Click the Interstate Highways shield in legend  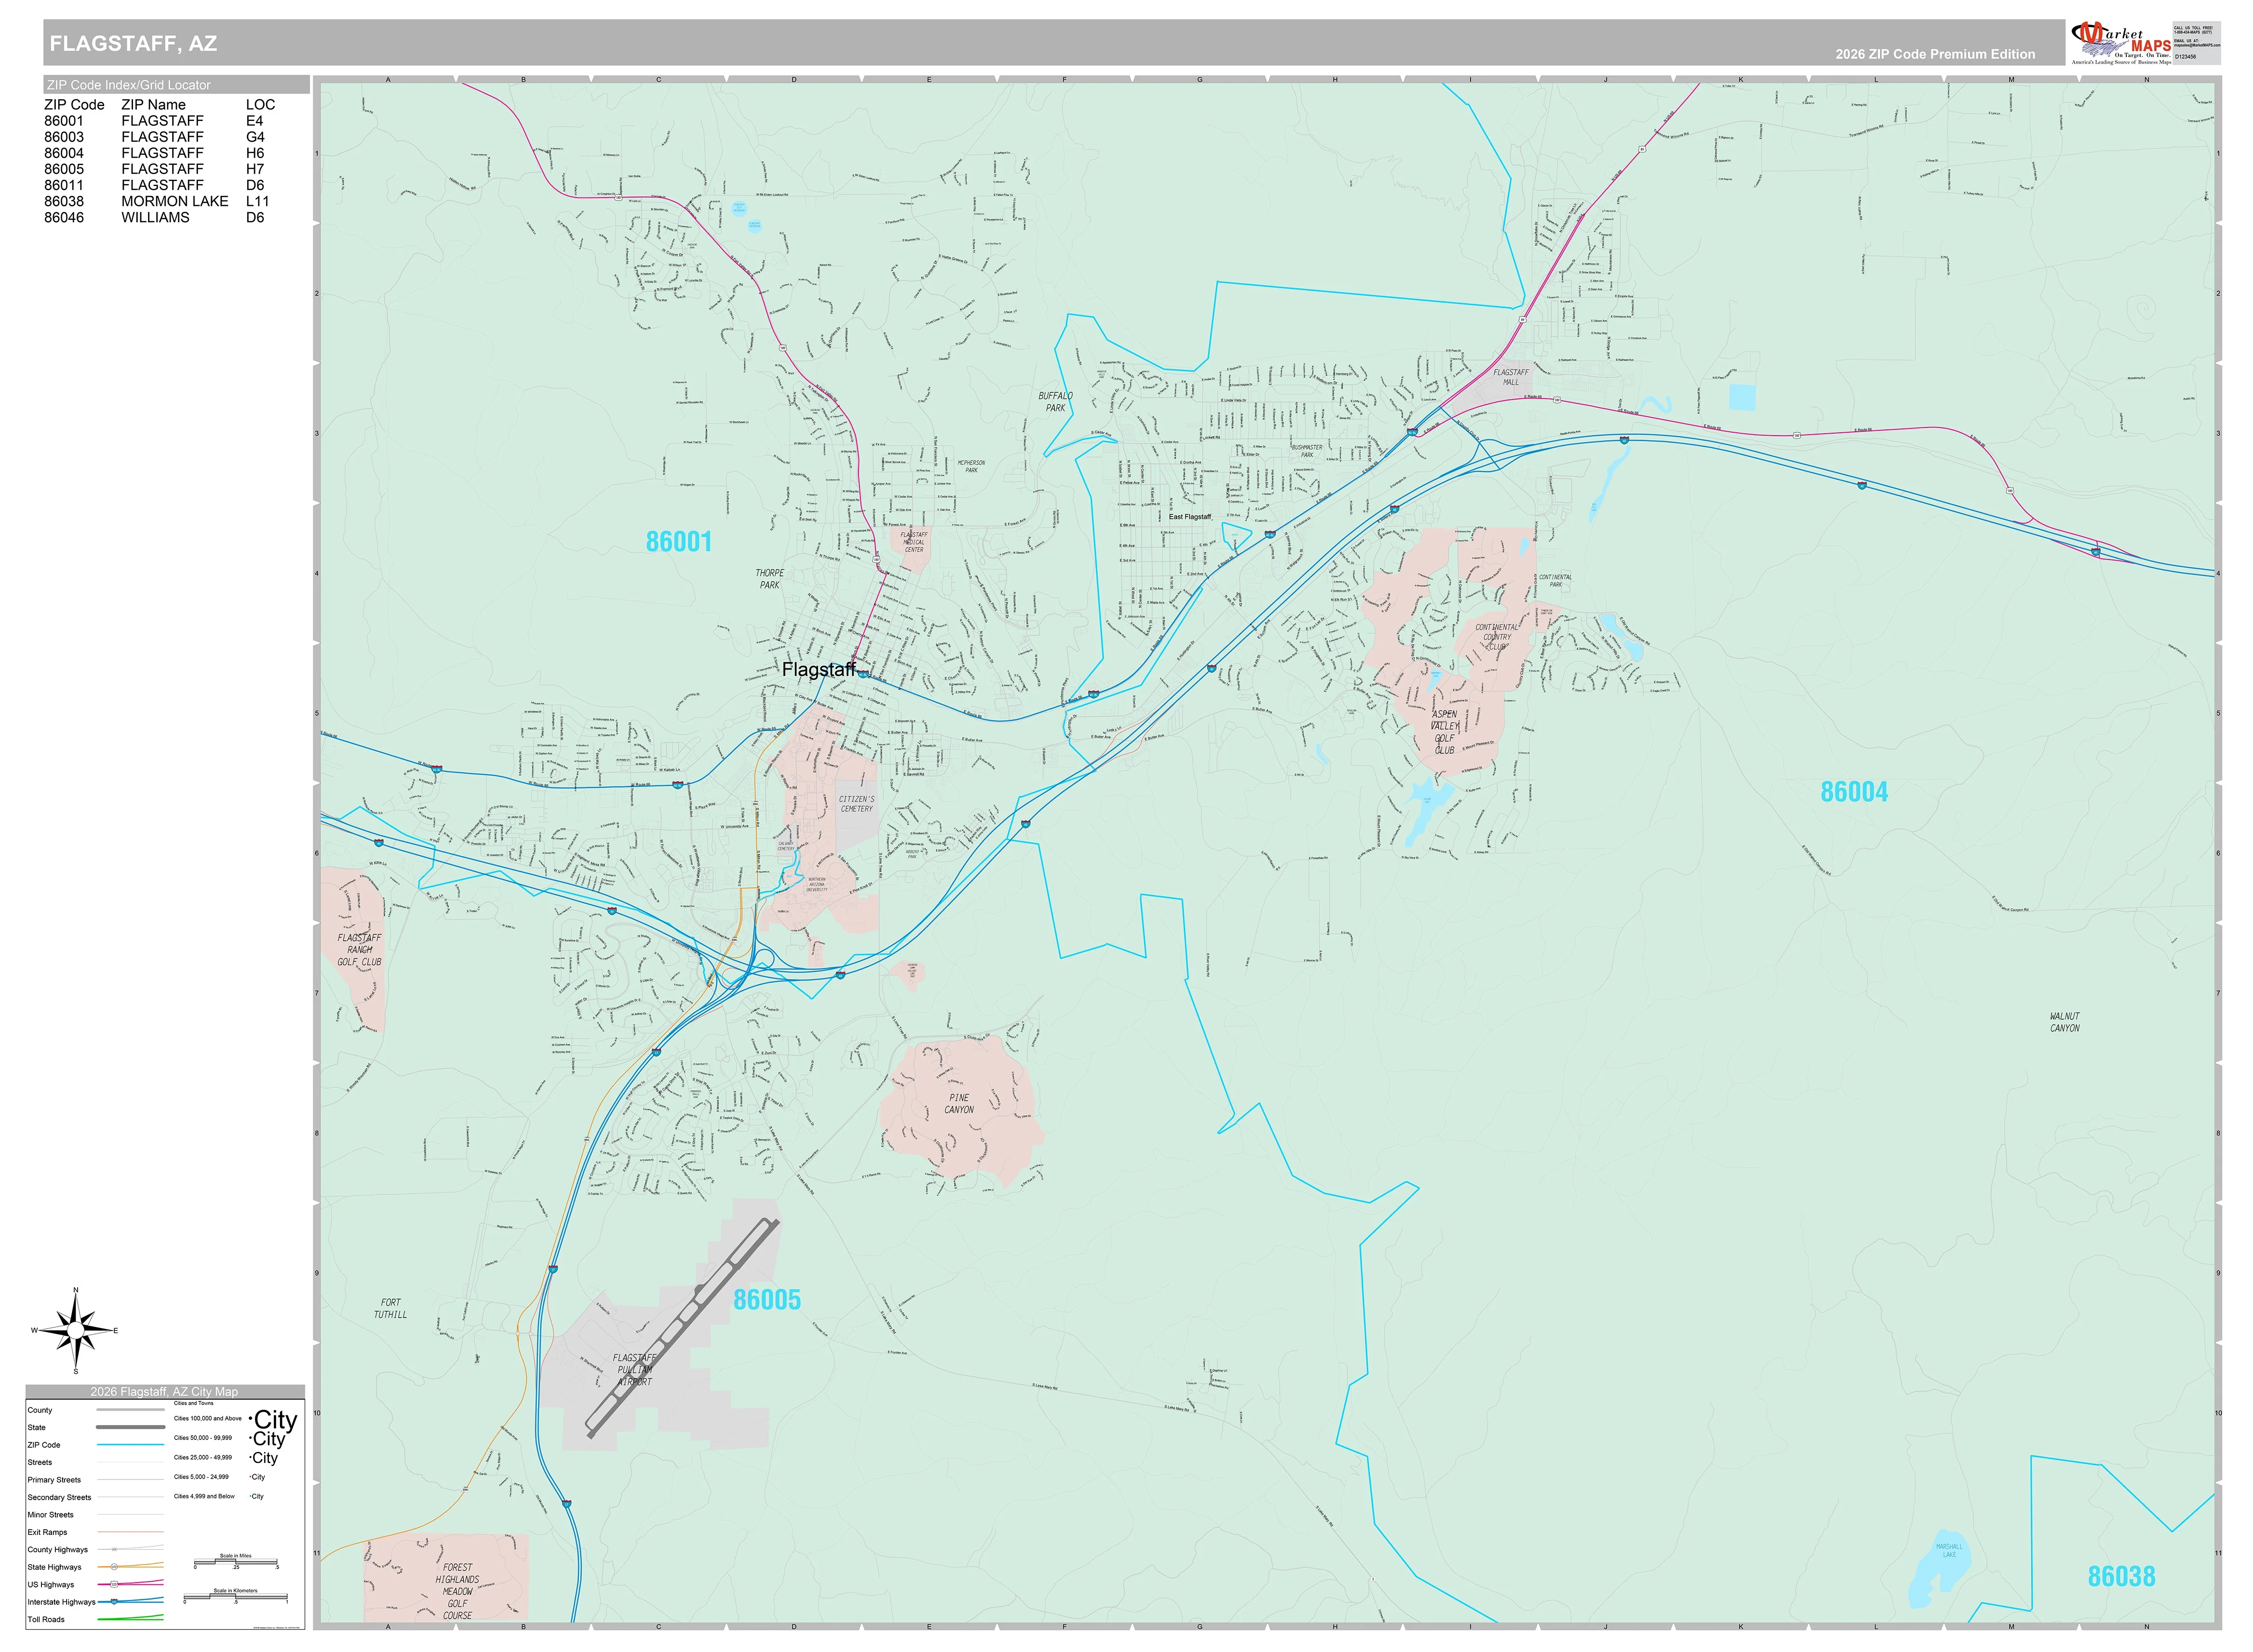pos(114,1601)
